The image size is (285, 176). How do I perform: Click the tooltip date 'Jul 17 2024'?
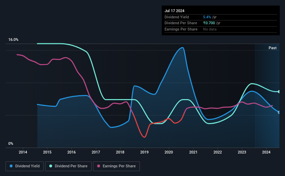click(174, 11)
